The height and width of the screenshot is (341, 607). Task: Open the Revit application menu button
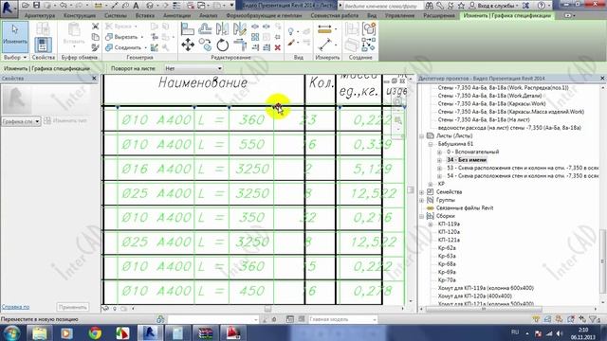point(9,8)
